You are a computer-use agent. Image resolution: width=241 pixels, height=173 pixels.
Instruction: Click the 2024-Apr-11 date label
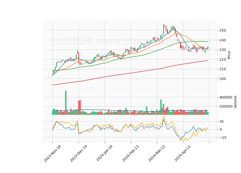click(x=183, y=153)
